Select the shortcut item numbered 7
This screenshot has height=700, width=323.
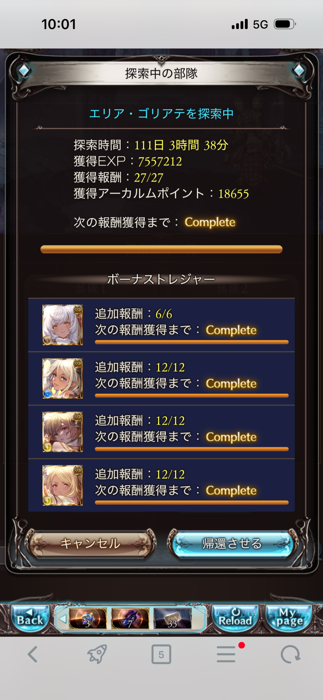[x=130, y=618]
